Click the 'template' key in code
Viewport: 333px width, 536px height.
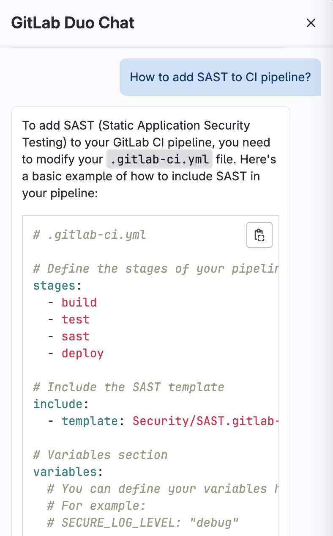click(90, 421)
